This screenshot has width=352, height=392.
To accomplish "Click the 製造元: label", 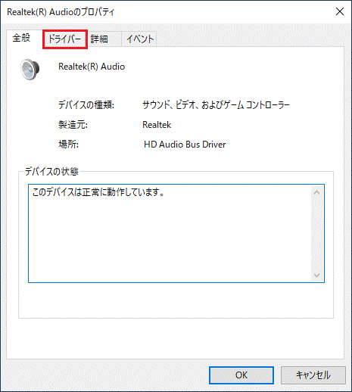I will click(x=73, y=125).
